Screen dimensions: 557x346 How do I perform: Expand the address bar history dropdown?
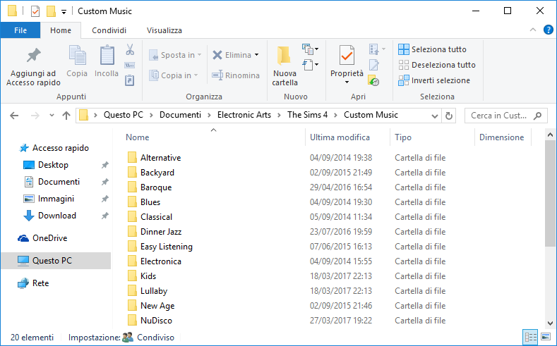tap(434, 116)
